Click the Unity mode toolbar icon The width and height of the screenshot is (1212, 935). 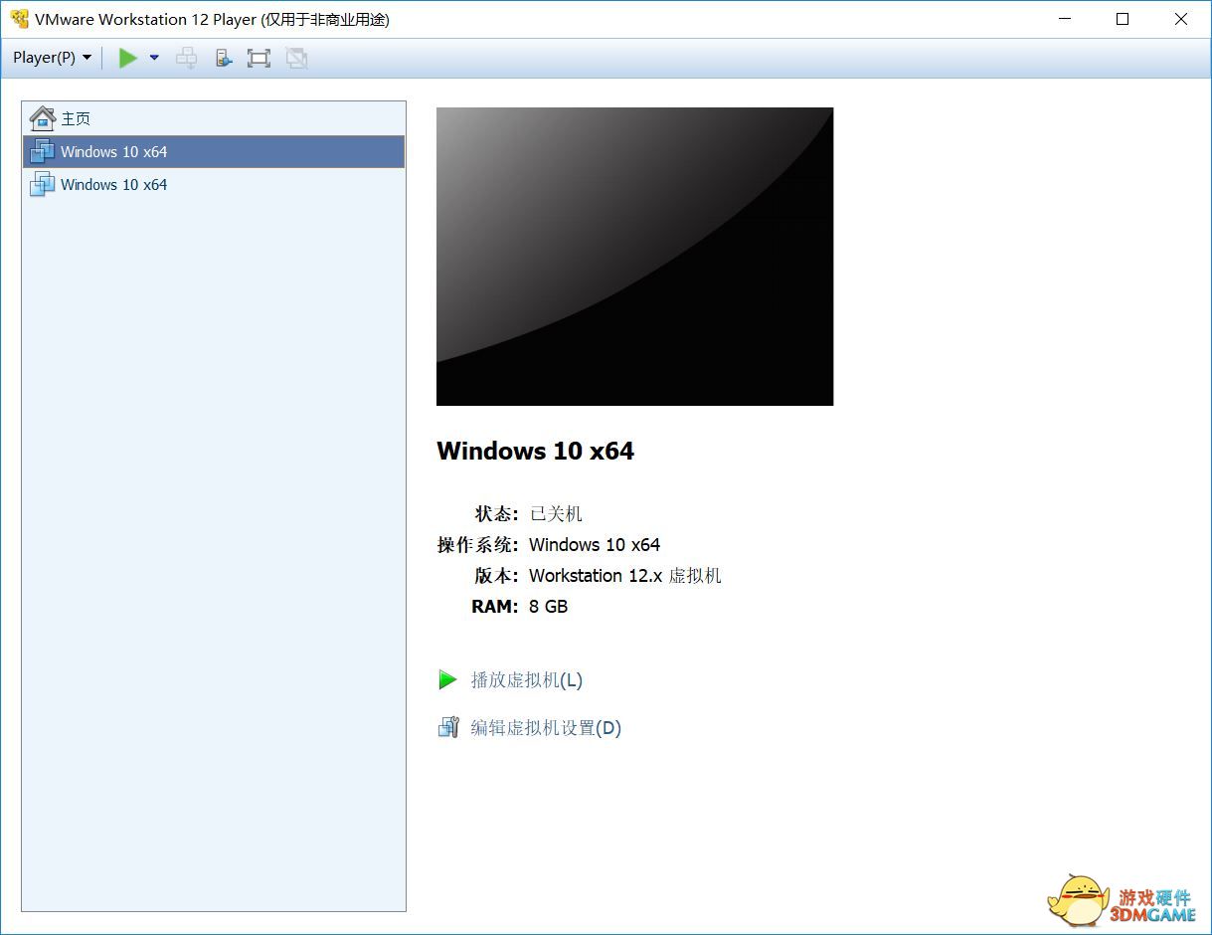(296, 58)
